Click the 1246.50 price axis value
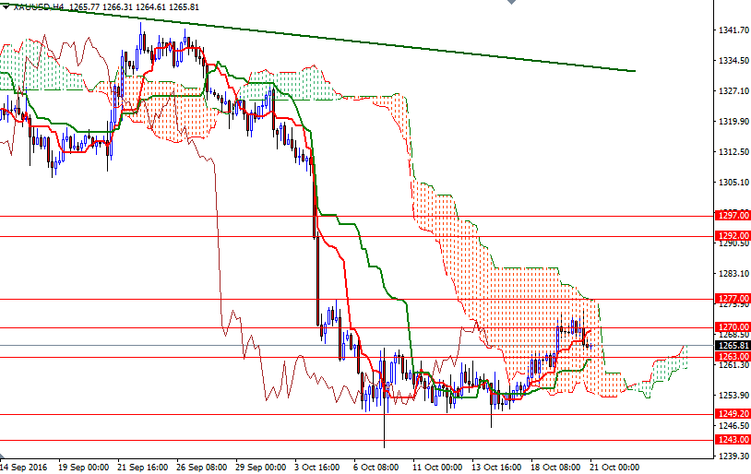 click(733, 426)
